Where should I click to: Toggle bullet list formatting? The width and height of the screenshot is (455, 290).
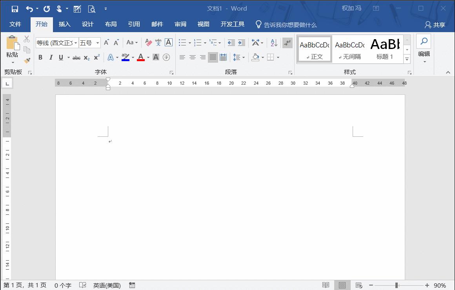(x=182, y=42)
